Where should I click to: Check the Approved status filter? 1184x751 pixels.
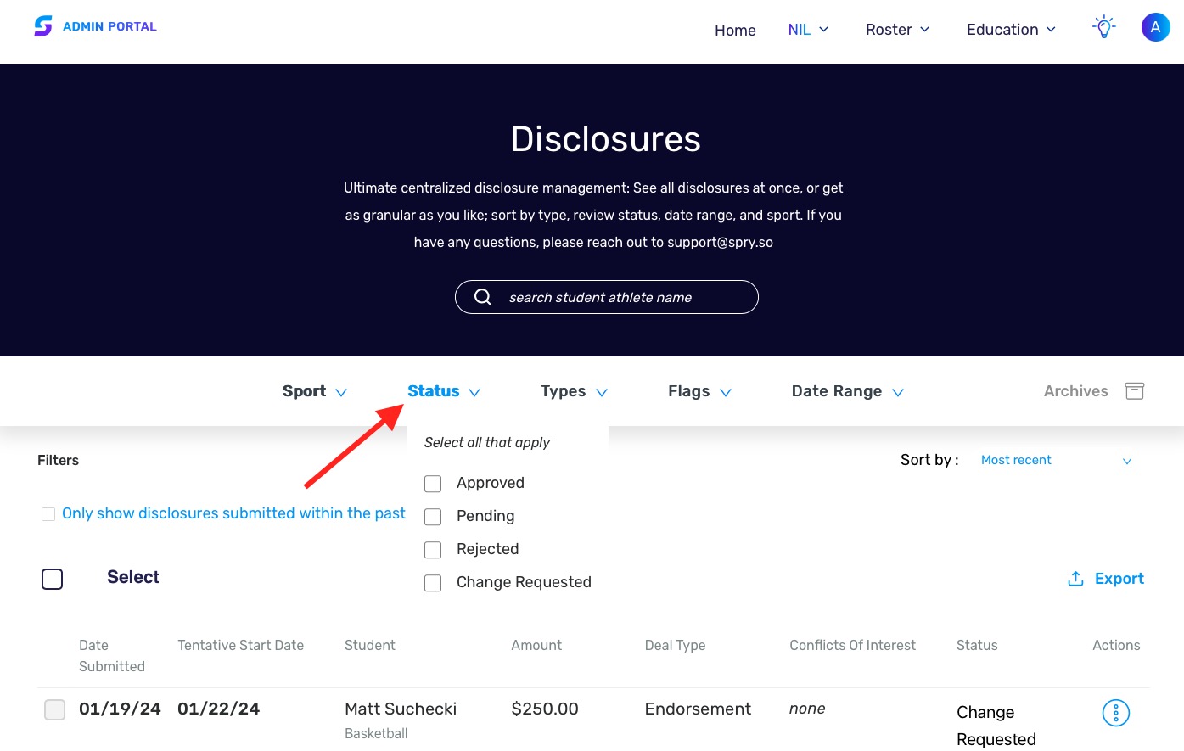[433, 483]
